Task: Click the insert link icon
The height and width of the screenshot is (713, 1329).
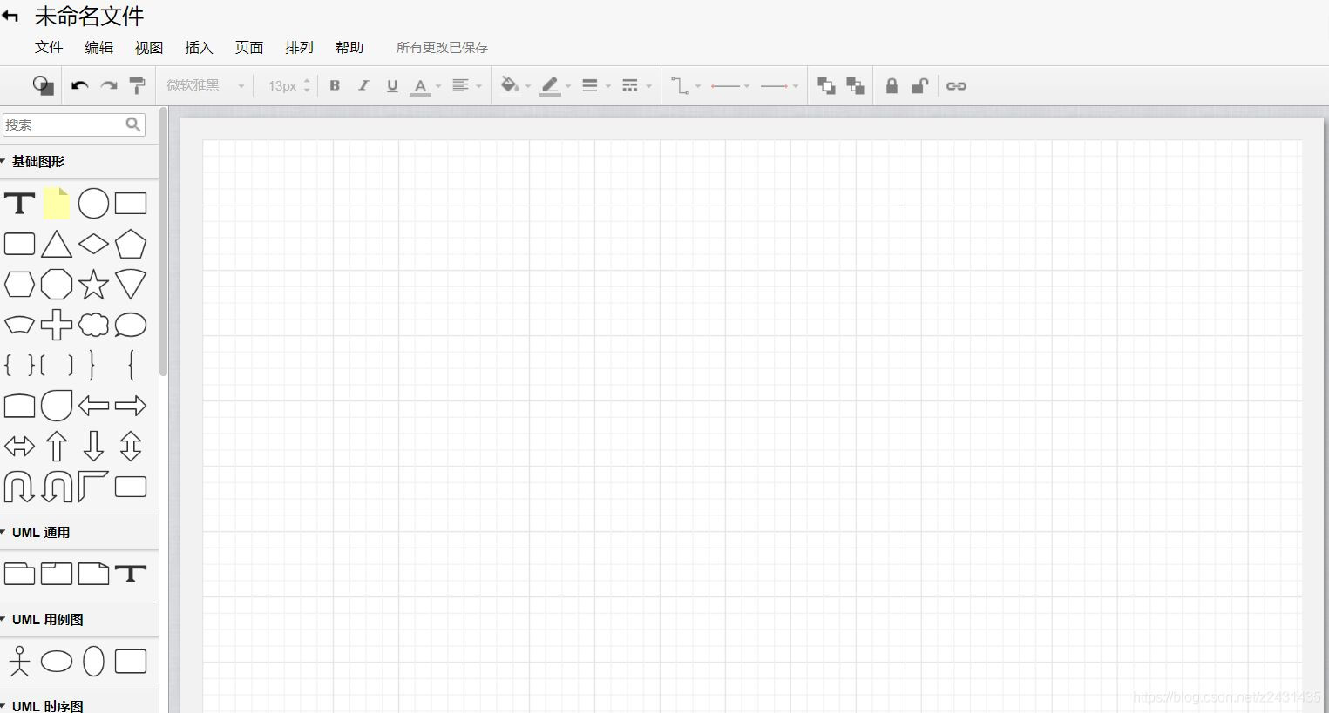Action: 956,85
